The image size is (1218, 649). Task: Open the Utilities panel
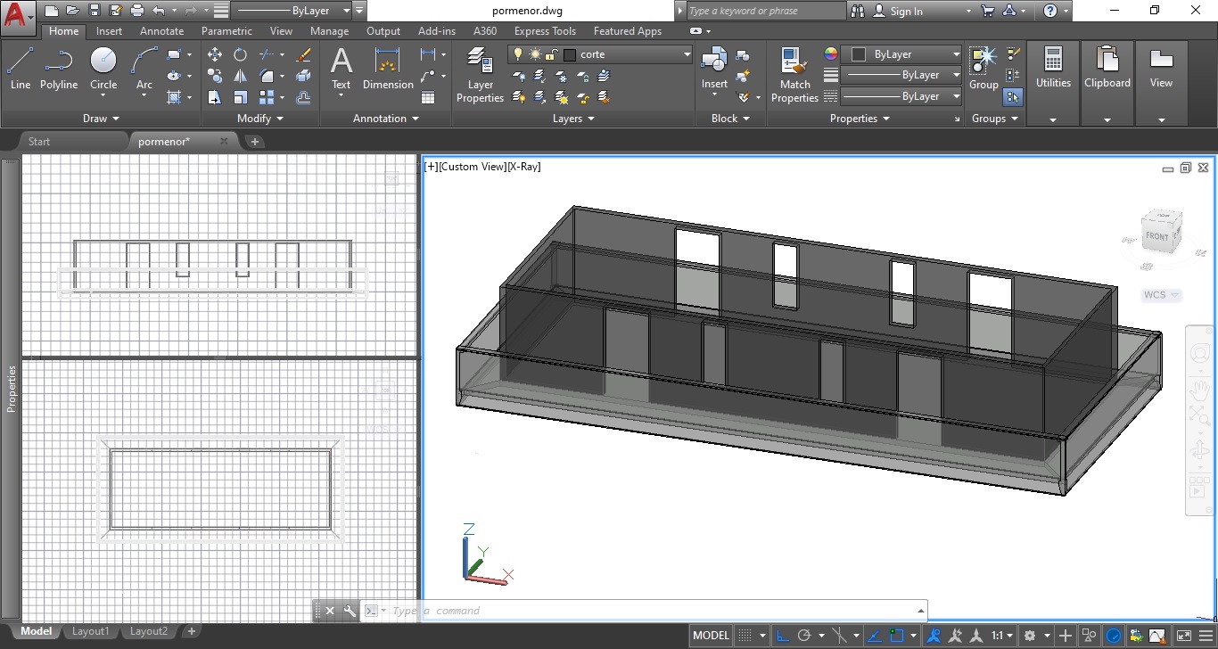[1053, 83]
